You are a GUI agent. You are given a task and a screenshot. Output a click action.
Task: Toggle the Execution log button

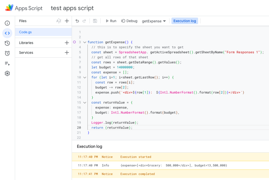point(185,21)
